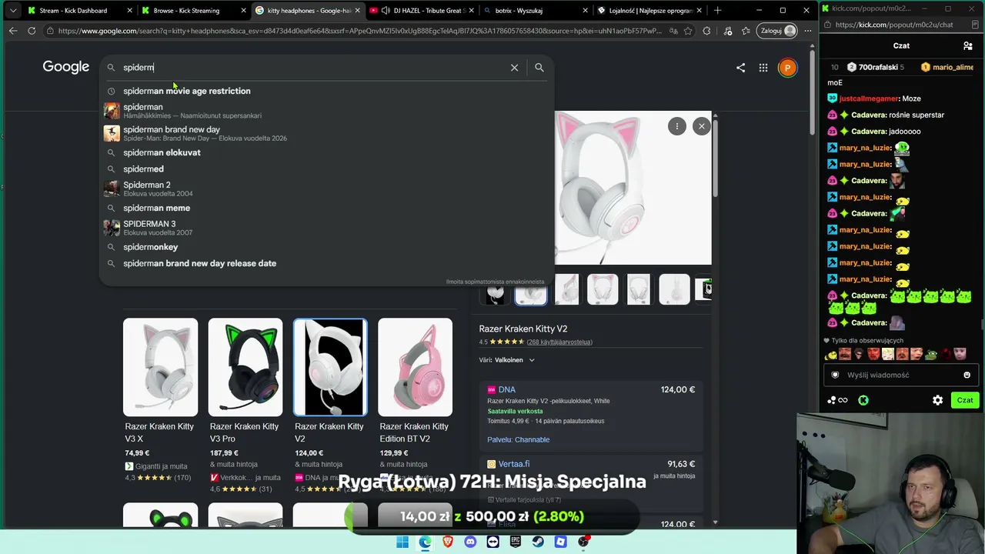Screen dimensions: 985x554
Task: Click the channel points icon in chat
Action: [837, 400]
